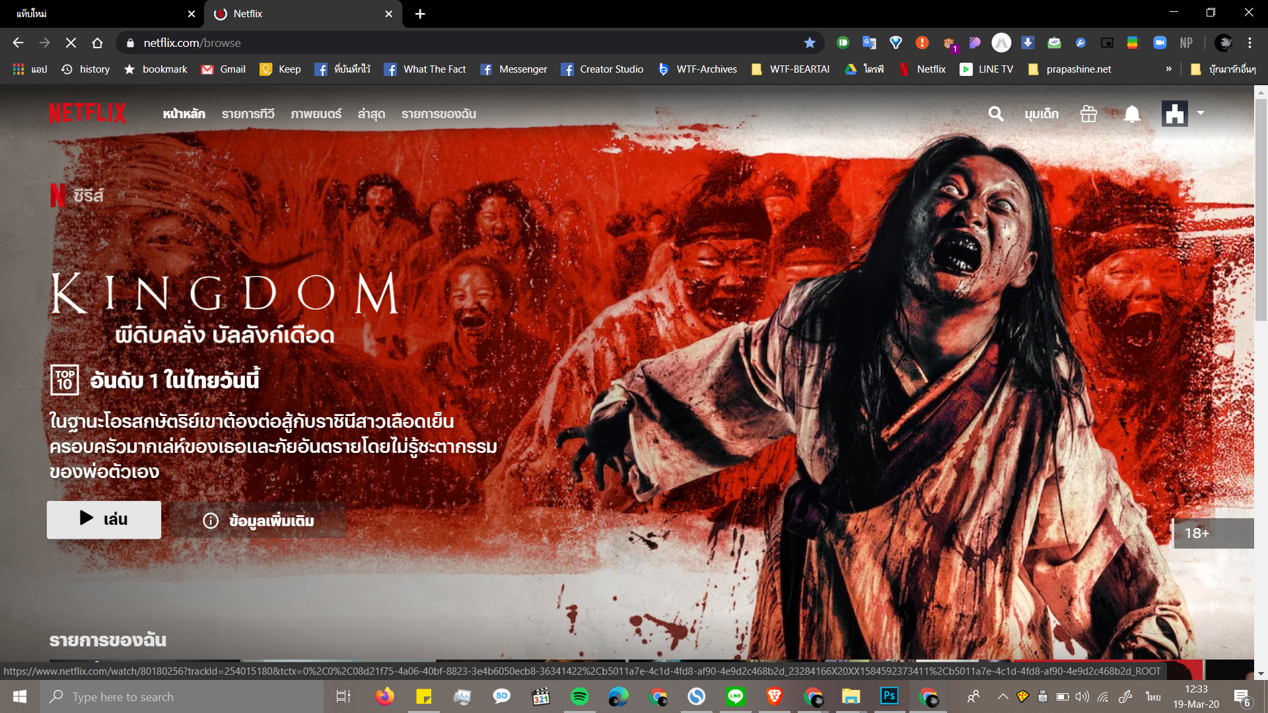Open the orange exclamation extension
The height and width of the screenshot is (713, 1268).
pyautogui.click(x=922, y=43)
